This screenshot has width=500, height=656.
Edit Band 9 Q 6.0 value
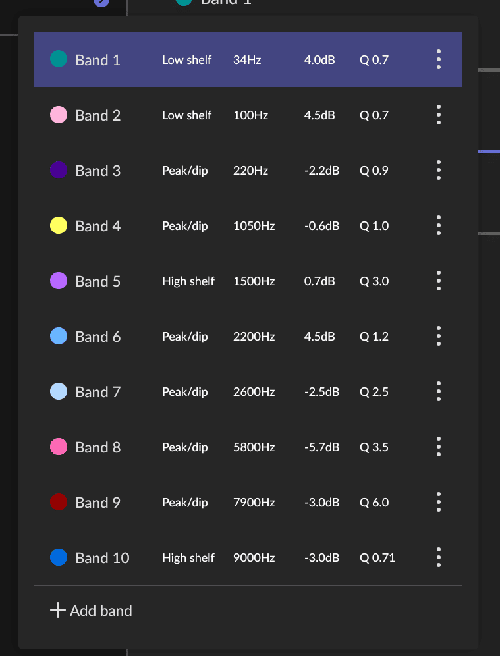(x=374, y=503)
